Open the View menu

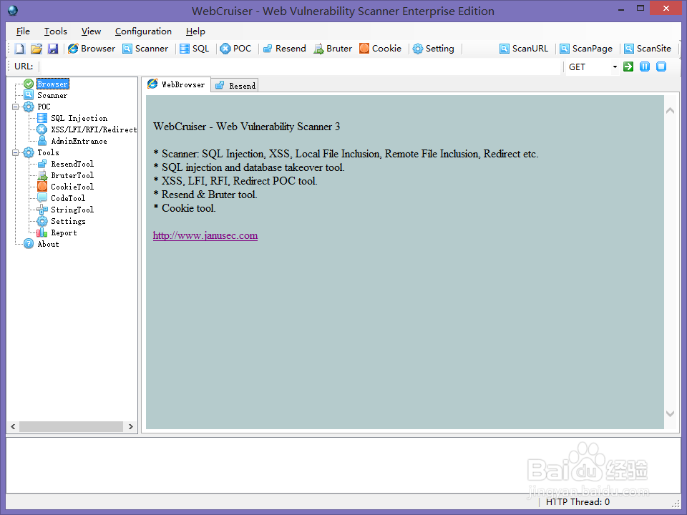pos(91,31)
